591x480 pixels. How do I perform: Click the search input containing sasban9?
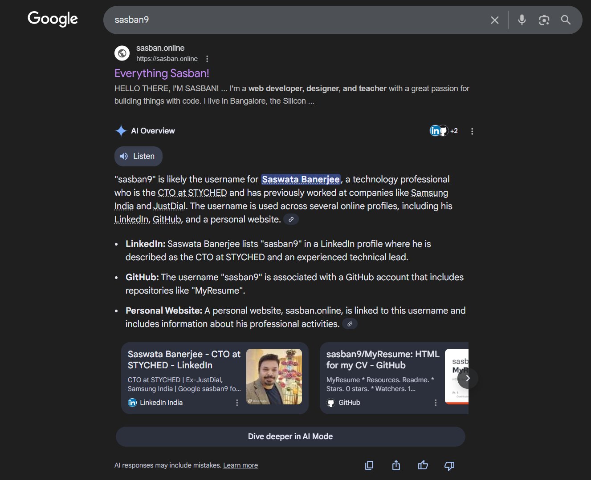click(298, 20)
